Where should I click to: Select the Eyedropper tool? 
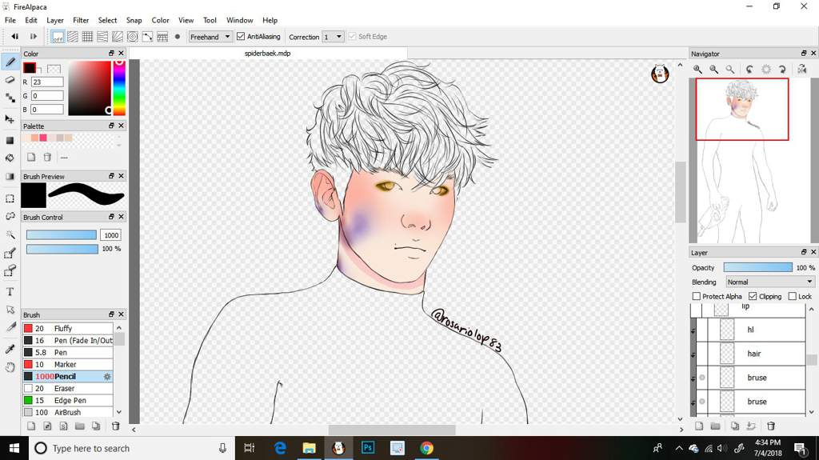tap(10, 349)
